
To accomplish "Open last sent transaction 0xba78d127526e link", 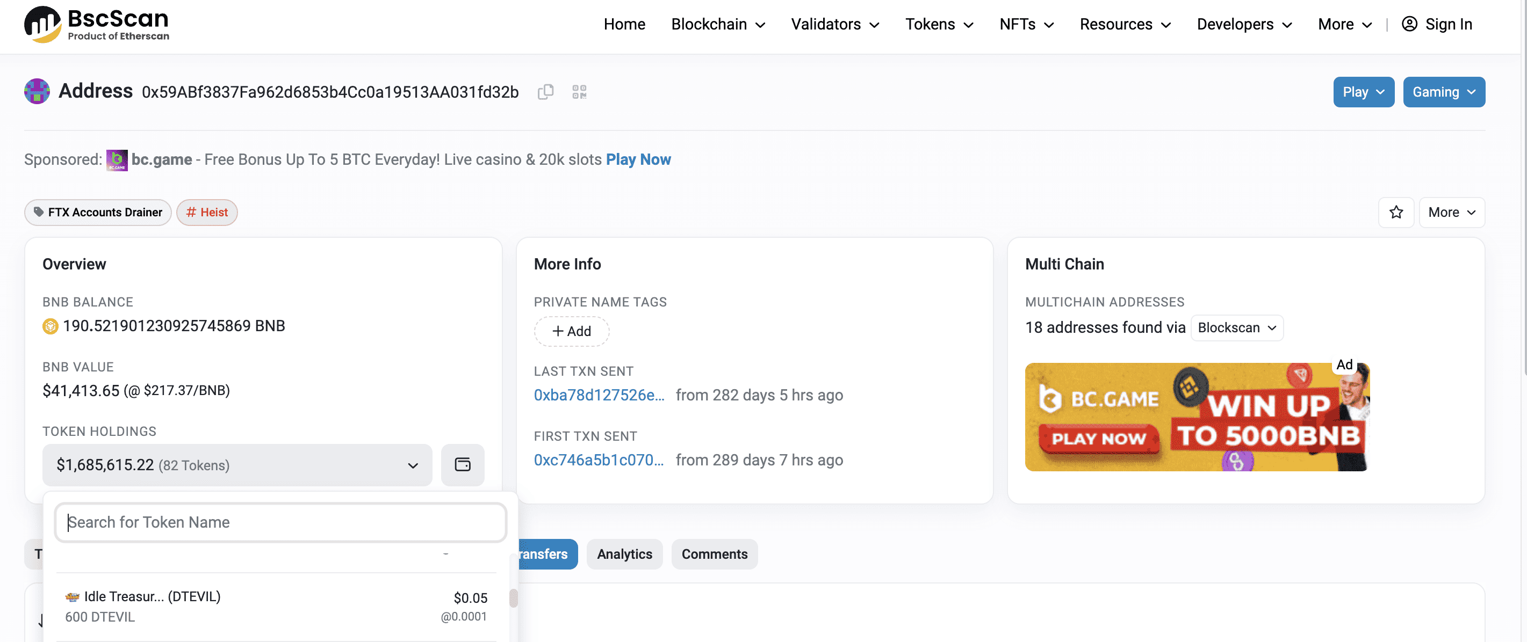I will (x=599, y=395).
